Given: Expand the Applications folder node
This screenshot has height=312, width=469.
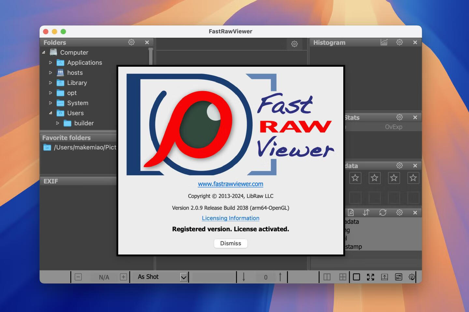Looking at the screenshot, I should coord(50,62).
